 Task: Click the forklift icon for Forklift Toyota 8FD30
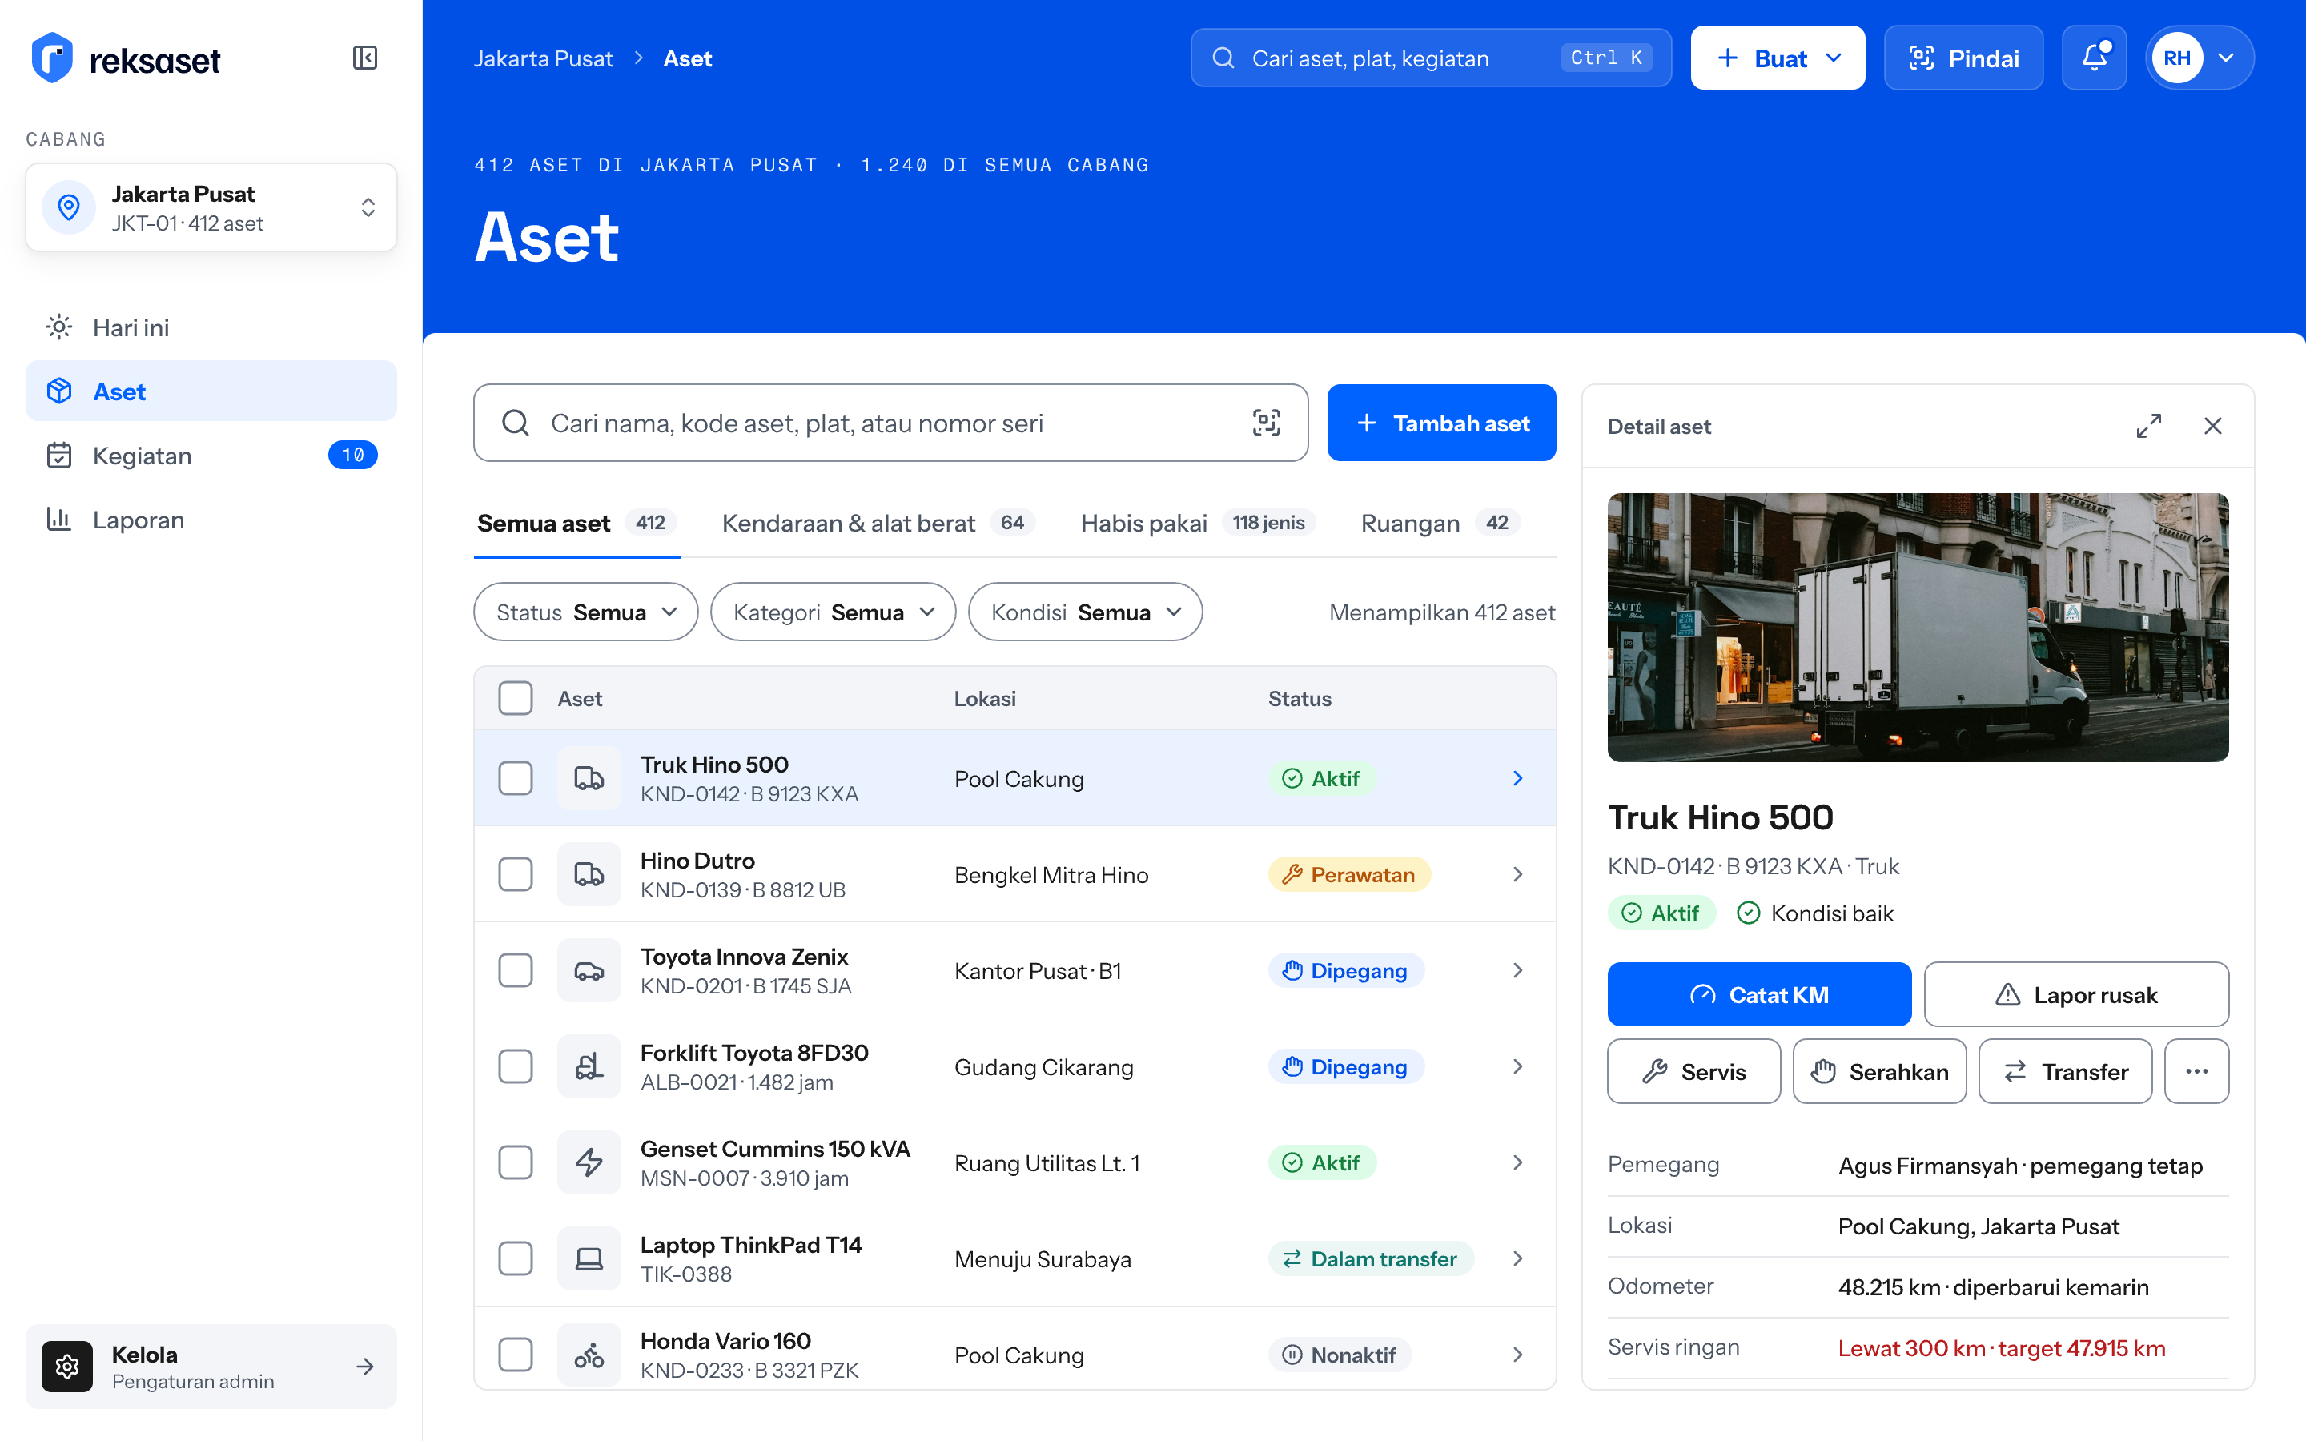(589, 1066)
